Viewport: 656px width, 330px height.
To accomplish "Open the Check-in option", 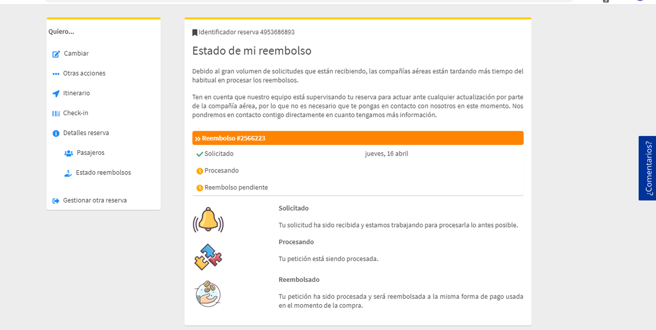I will pyautogui.click(x=75, y=113).
